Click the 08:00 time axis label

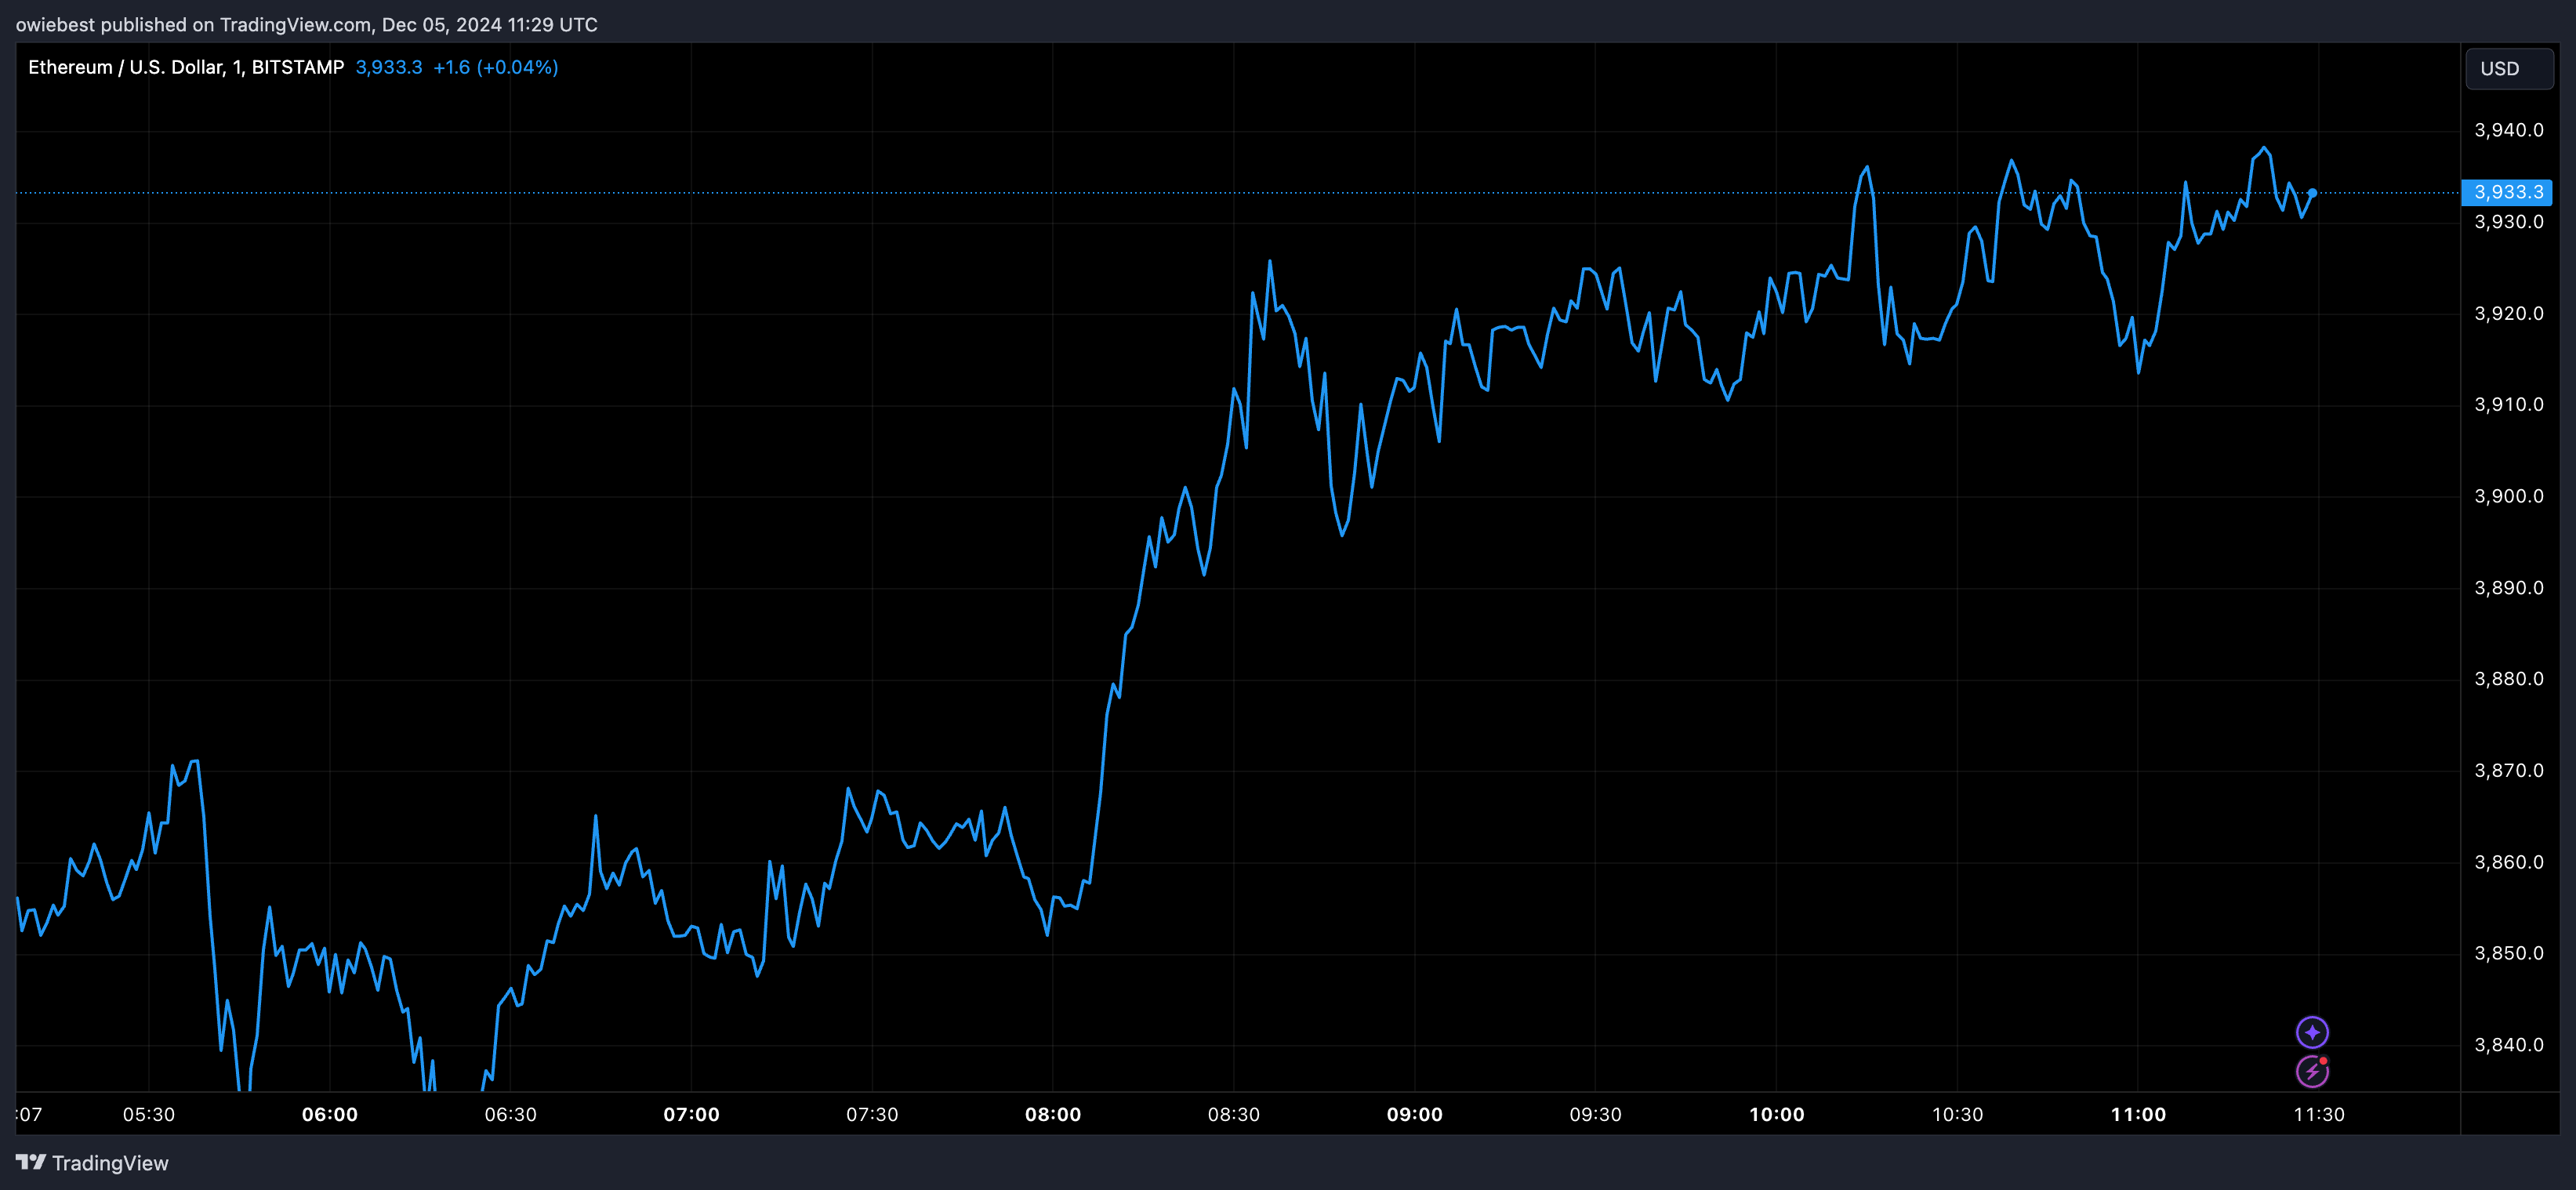tap(1053, 1115)
